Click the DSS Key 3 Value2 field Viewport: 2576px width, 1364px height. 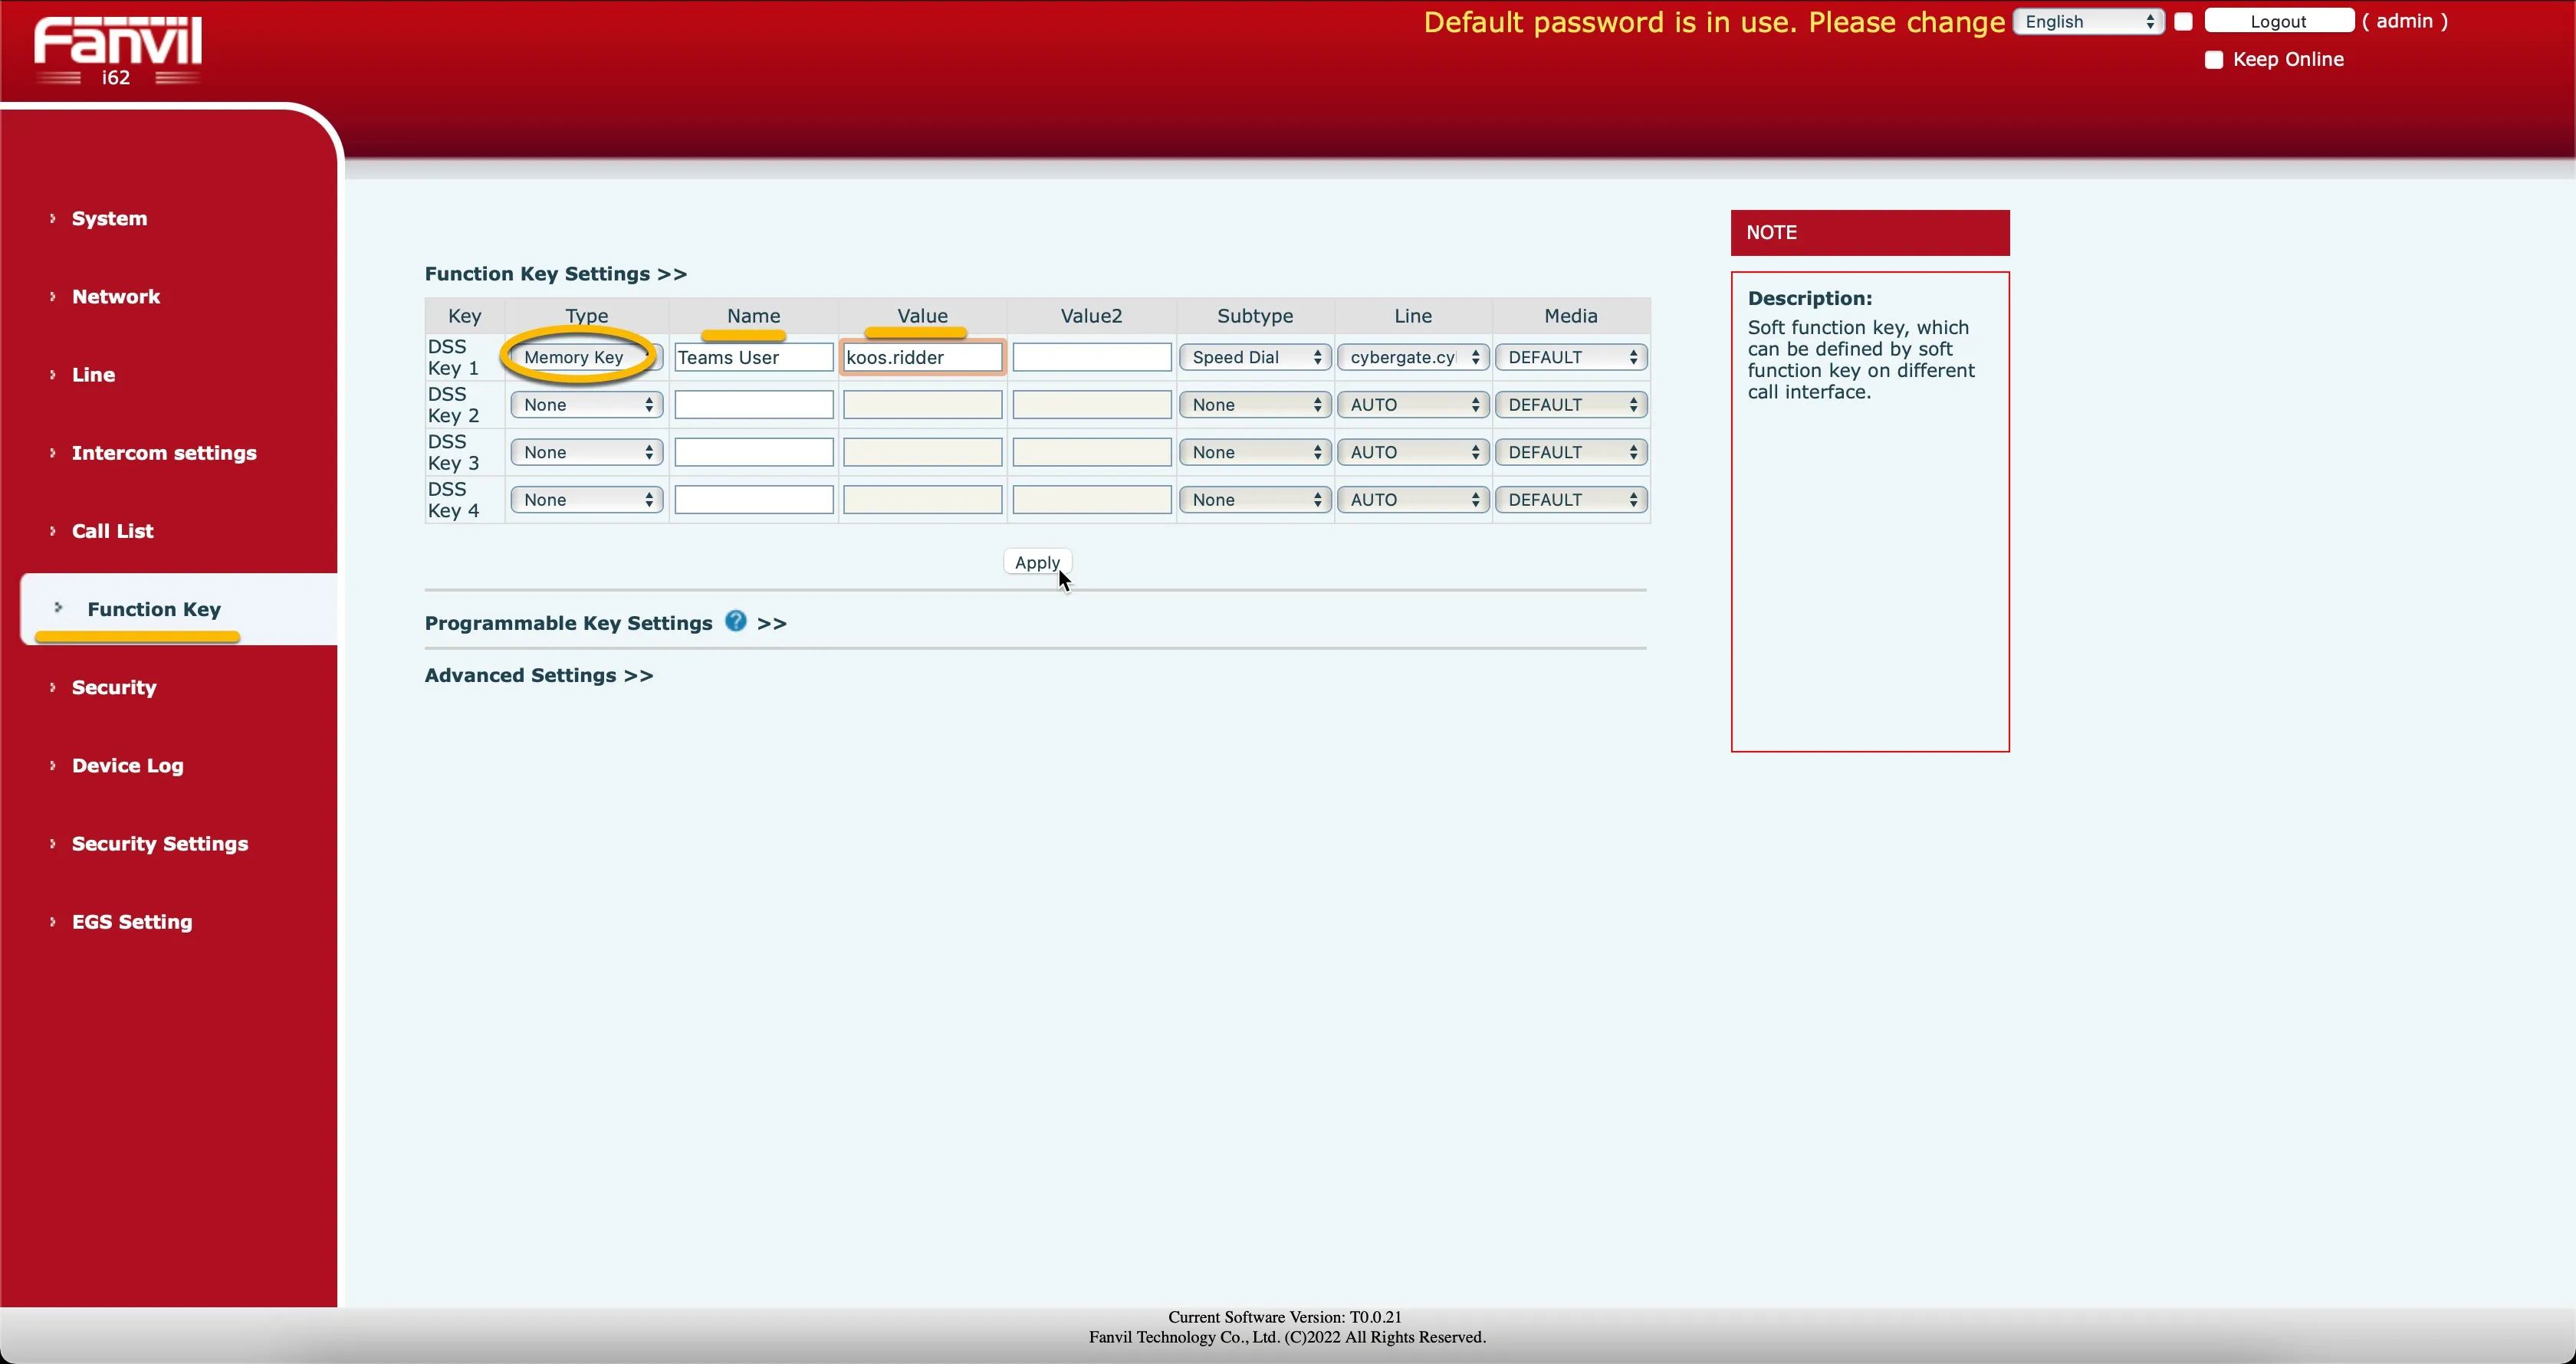coord(1091,451)
